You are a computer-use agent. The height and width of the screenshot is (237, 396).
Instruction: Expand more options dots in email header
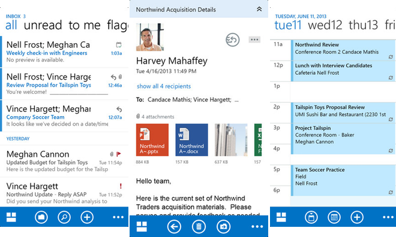[x=254, y=39]
